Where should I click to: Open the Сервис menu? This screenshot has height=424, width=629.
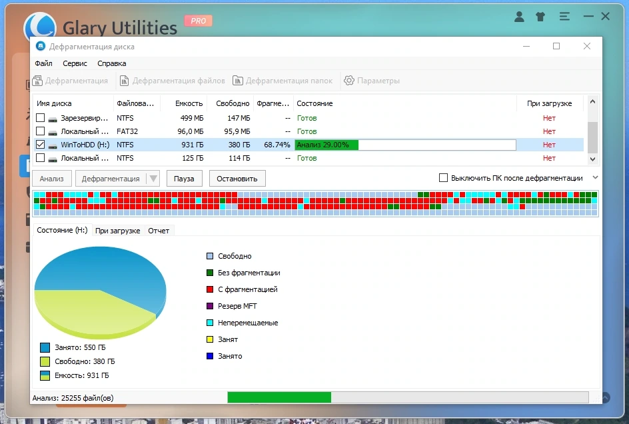pos(75,63)
